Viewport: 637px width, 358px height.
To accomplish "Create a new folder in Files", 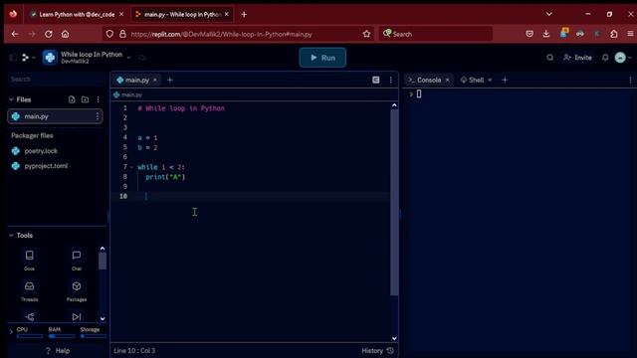I will click(x=85, y=99).
